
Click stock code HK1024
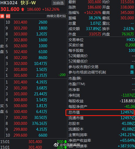9,3
